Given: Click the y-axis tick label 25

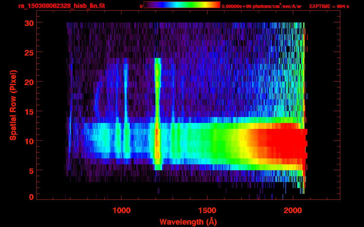Looking at the screenshot, I should tap(29, 52).
